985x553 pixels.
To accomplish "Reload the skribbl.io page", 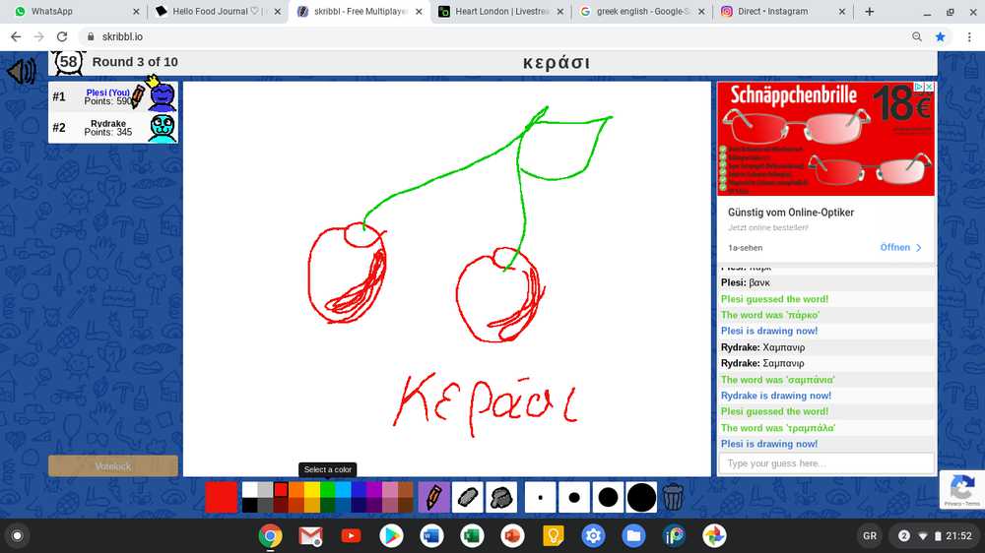I will 62,36.
